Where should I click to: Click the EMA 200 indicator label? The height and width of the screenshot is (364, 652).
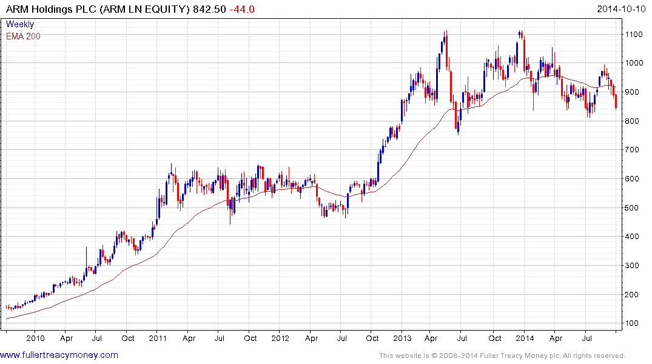point(23,36)
